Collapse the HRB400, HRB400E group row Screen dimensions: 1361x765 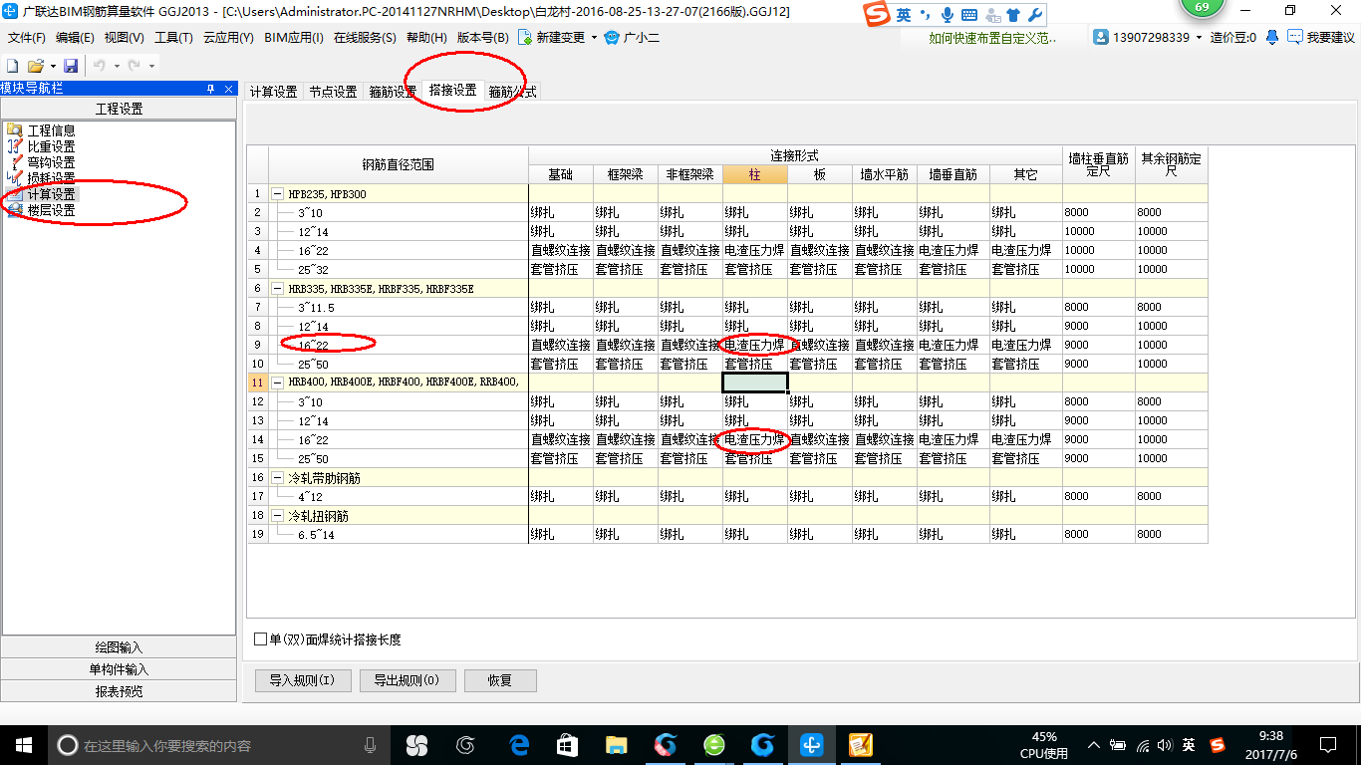[x=278, y=382]
